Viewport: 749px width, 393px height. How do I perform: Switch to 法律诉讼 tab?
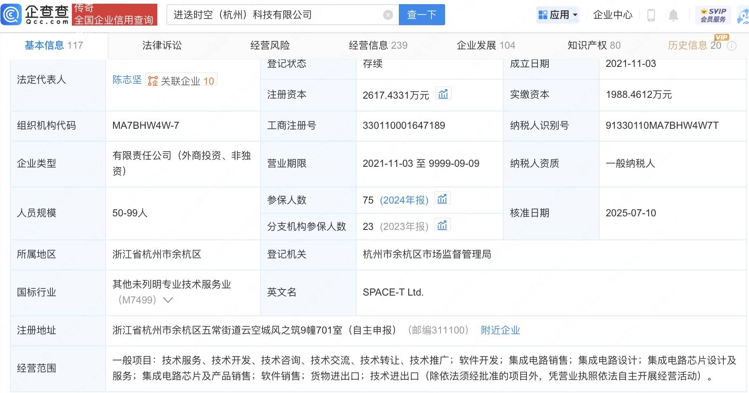[x=162, y=45]
